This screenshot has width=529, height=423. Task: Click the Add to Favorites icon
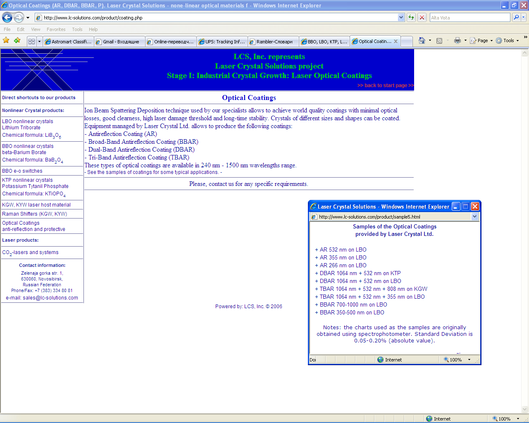pos(17,40)
